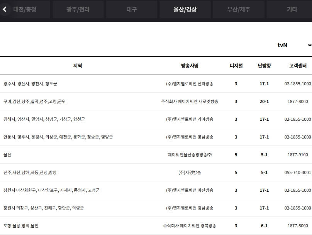Click 1877-8000 in the 새로넷방송 row
312x235 pixels.
298,101
